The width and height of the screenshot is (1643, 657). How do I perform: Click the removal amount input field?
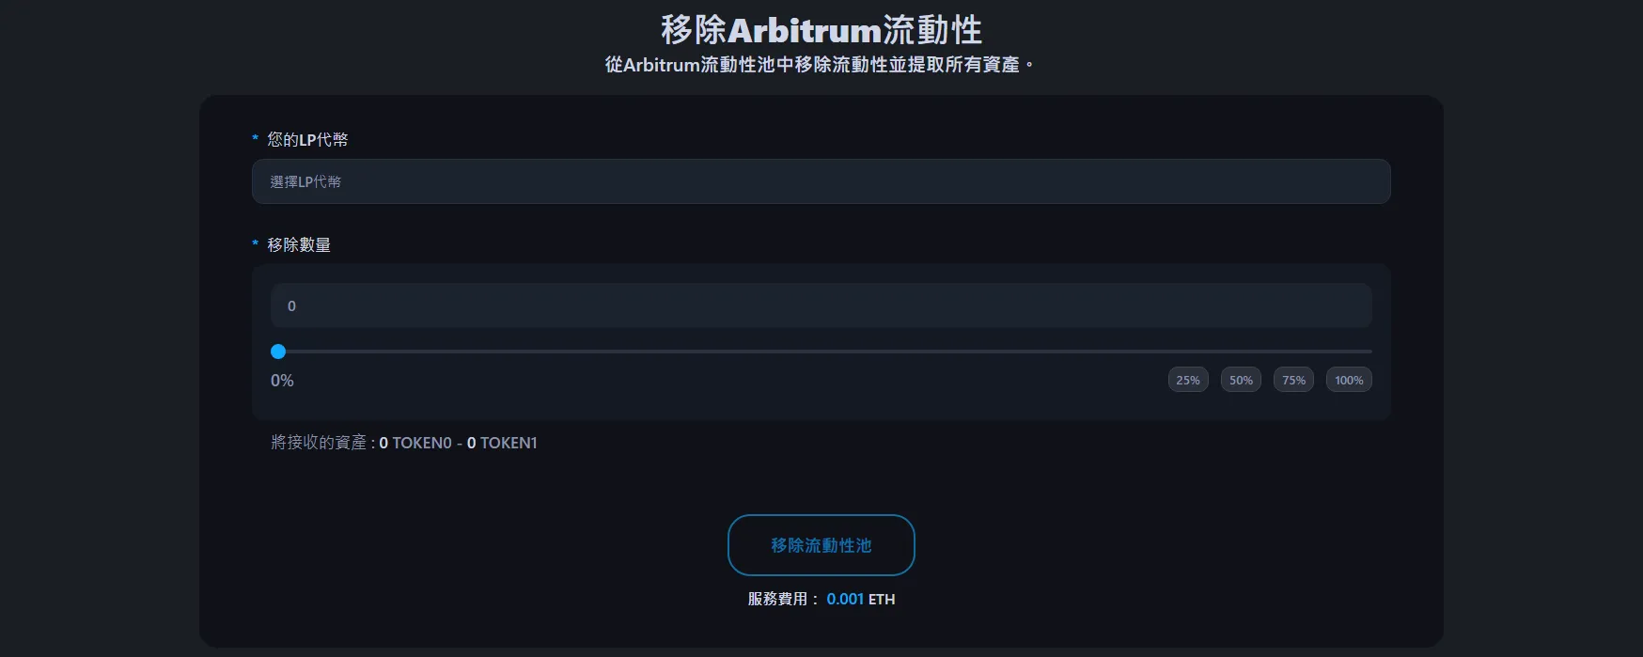(821, 305)
